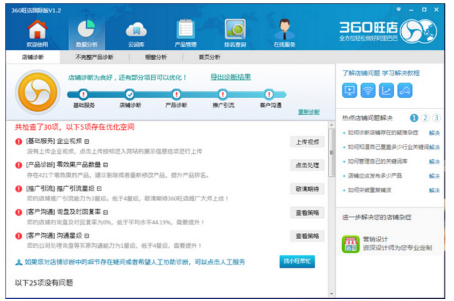This screenshot has width=454, height=301.
Task: Click the 360旺店 globe logo
Action: click(x=419, y=31)
